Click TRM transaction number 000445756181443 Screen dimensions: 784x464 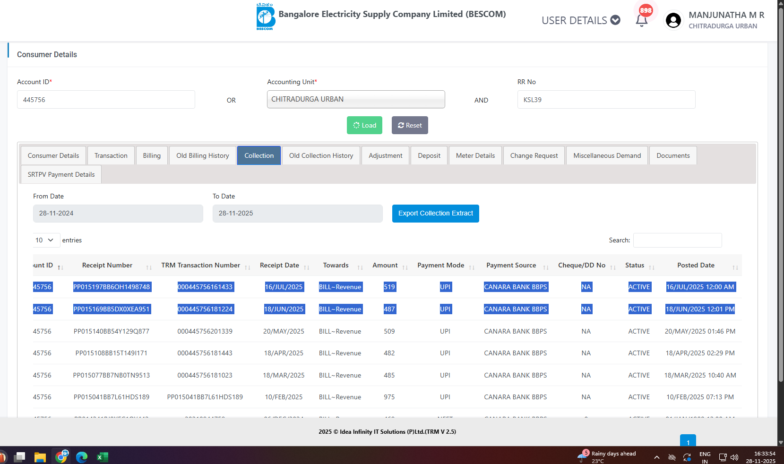(x=205, y=353)
